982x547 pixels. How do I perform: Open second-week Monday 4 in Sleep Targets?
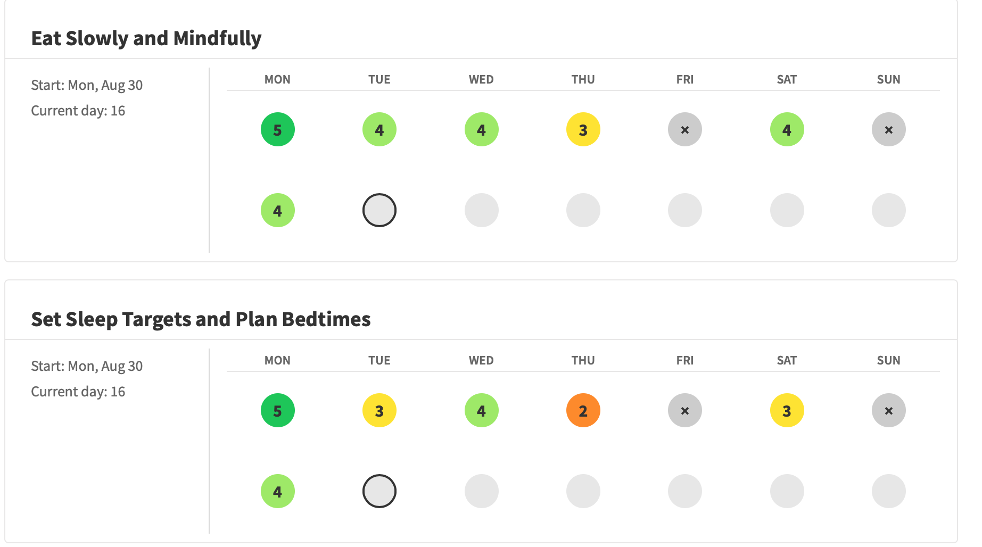click(x=277, y=491)
